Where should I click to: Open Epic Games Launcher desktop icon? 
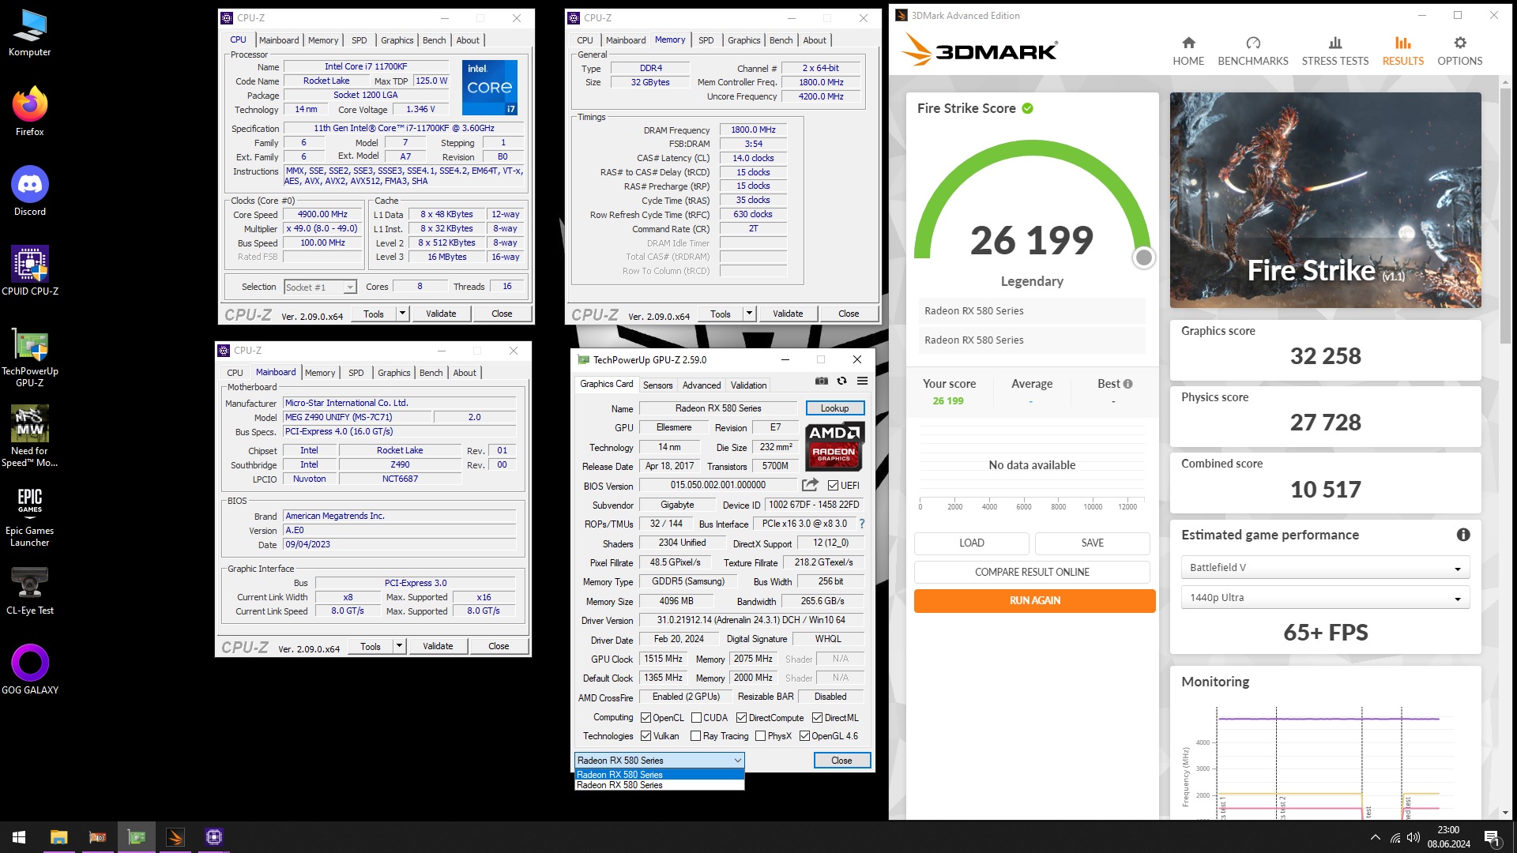[29, 517]
